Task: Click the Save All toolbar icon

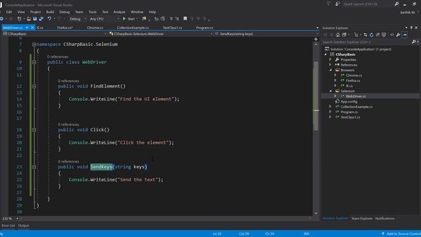Action: coord(41,19)
